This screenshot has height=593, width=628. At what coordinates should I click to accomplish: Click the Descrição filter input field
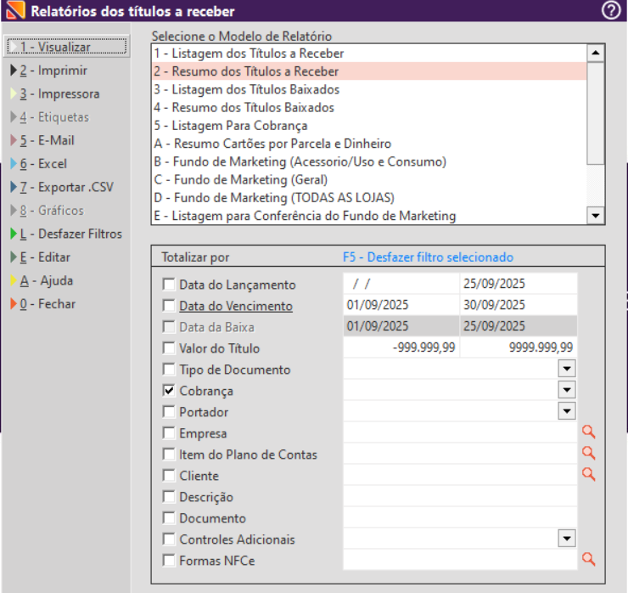[460, 496]
